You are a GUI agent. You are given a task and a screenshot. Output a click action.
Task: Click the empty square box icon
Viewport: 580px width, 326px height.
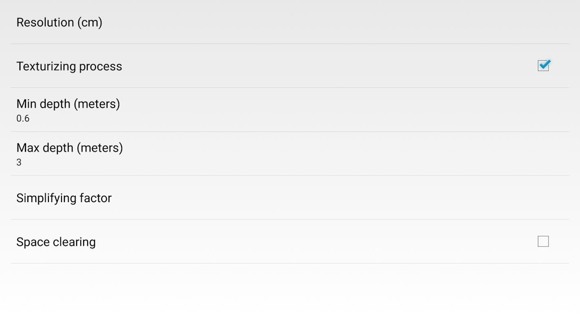tap(543, 241)
